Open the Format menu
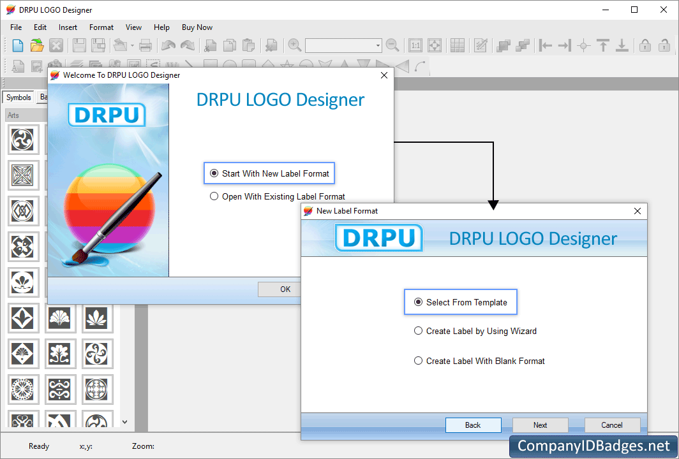Image resolution: width=679 pixels, height=459 pixels. (x=101, y=27)
